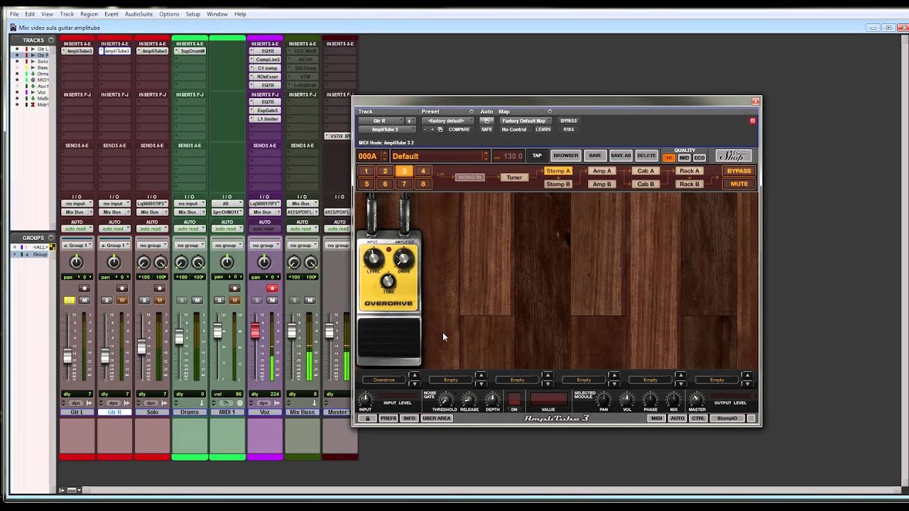
Task: Click the SAVE AS preset button
Action: point(621,156)
